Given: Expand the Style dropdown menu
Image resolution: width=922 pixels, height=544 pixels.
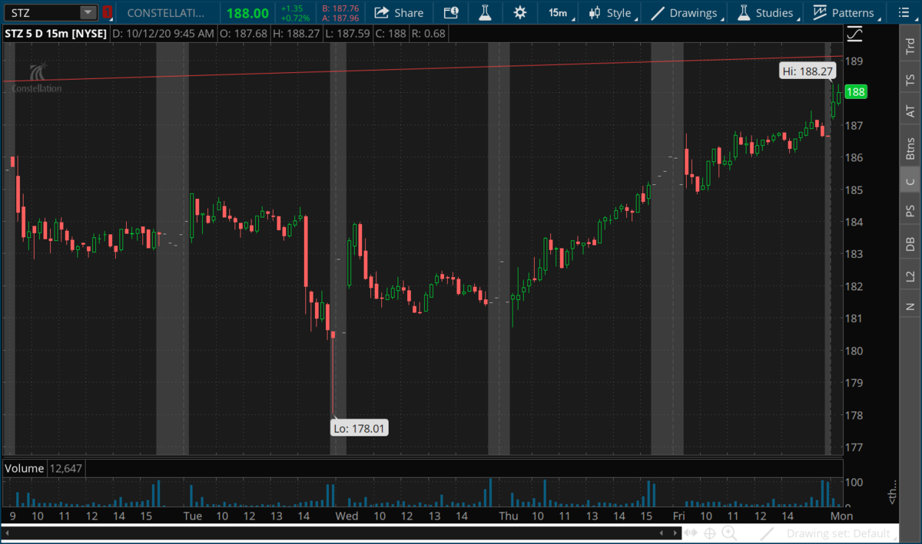Looking at the screenshot, I should pyautogui.click(x=611, y=13).
